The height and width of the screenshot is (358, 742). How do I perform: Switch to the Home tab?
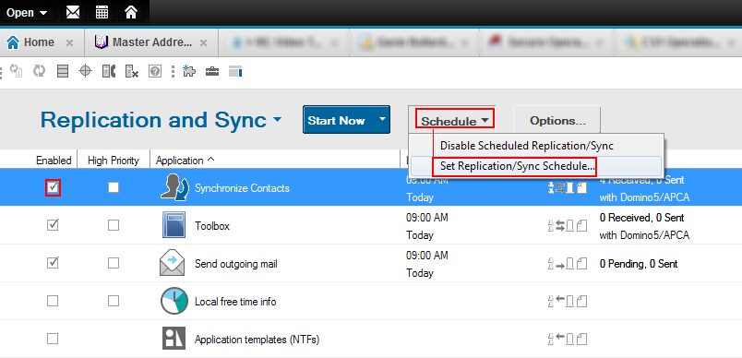pos(39,42)
